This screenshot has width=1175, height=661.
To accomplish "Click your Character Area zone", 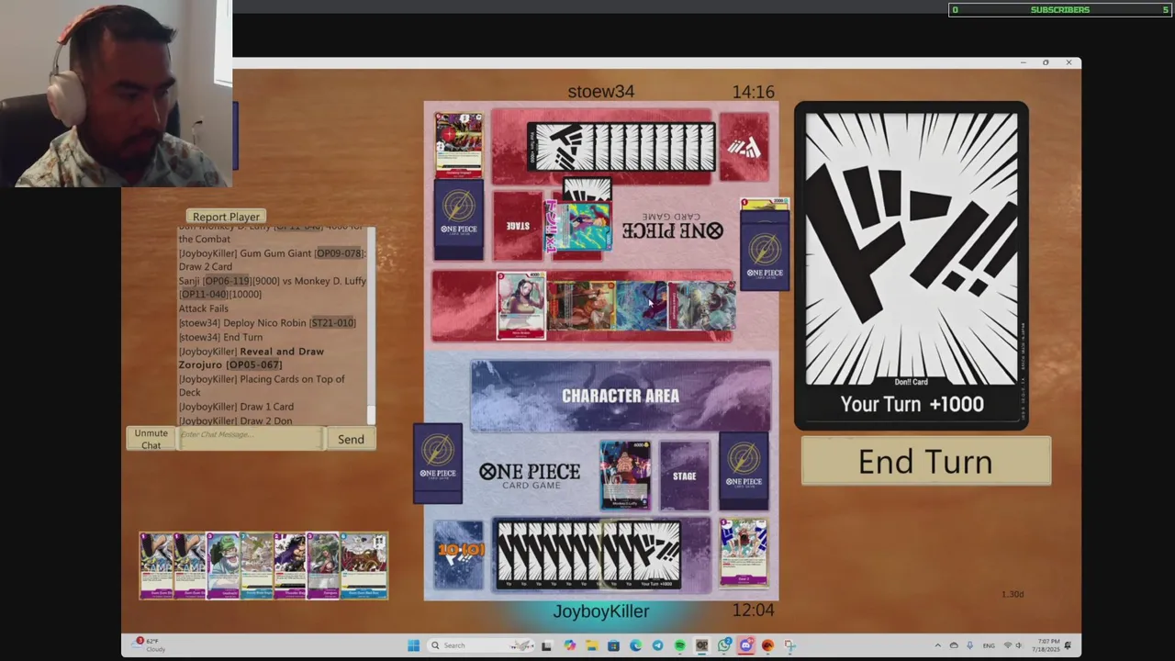I will click(x=621, y=396).
